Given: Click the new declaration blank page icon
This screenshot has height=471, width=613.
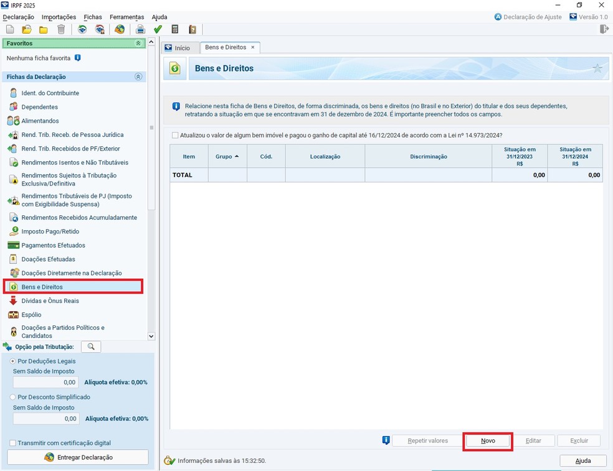Looking at the screenshot, I should click(x=10, y=29).
